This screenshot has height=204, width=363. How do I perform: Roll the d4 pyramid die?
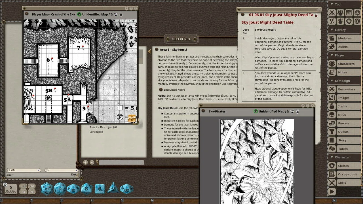pos(113,188)
